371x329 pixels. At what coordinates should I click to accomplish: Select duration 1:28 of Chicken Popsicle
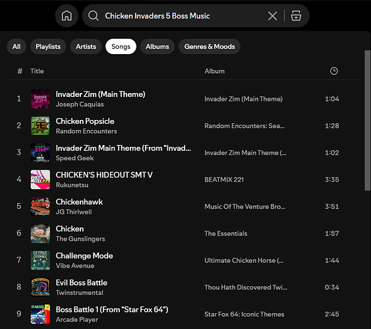pos(332,126)
